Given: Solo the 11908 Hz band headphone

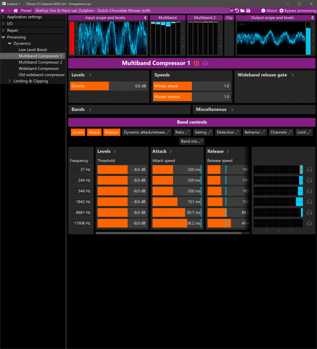Looking at the screenshot, I should (x=309, y=223).
